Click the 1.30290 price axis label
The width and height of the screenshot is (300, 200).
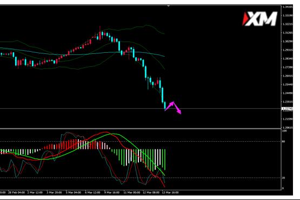click(288, 41)
